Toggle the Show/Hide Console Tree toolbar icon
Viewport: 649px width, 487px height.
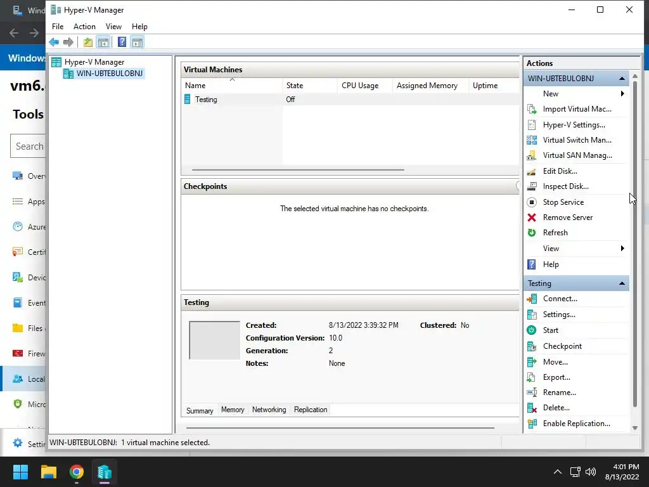[x=103, y=42]
